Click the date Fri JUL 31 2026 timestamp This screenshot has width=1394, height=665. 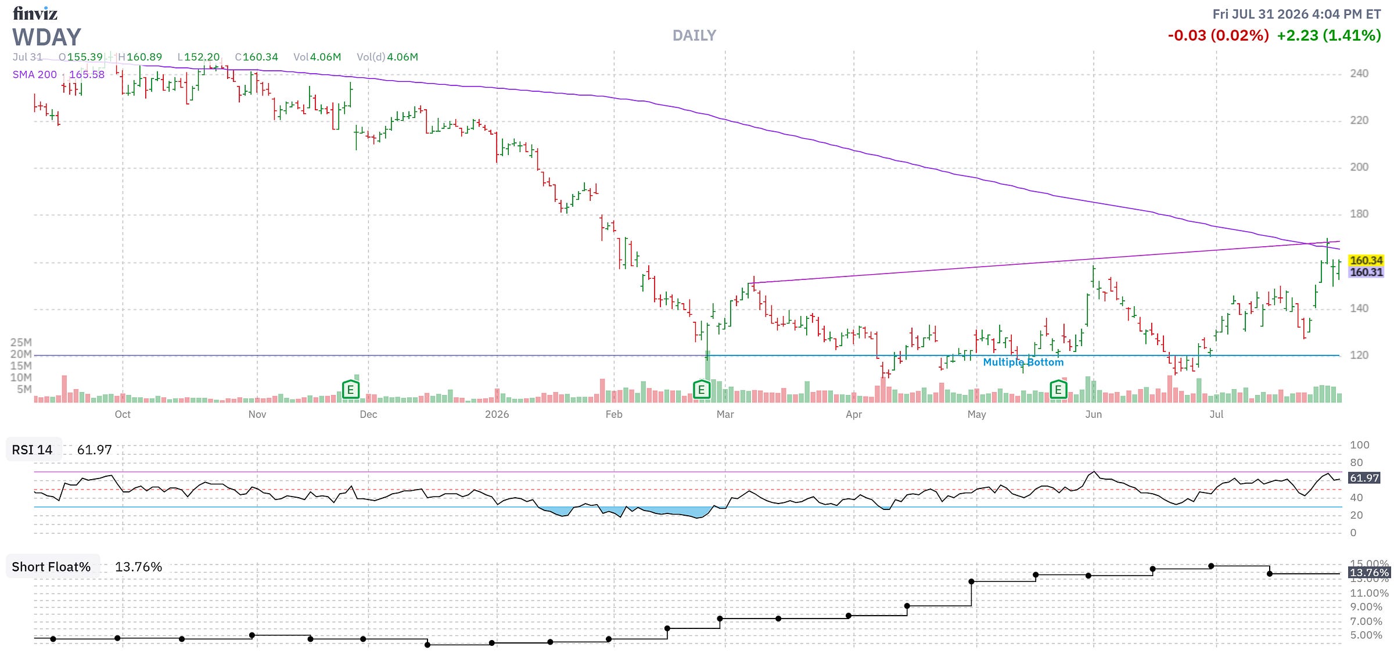click(1296, 14)
